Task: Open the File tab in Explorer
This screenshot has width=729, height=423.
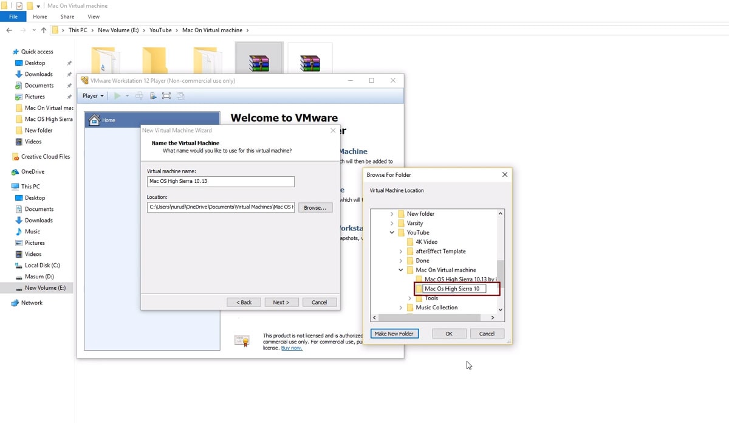Action: tap(13, 16)
